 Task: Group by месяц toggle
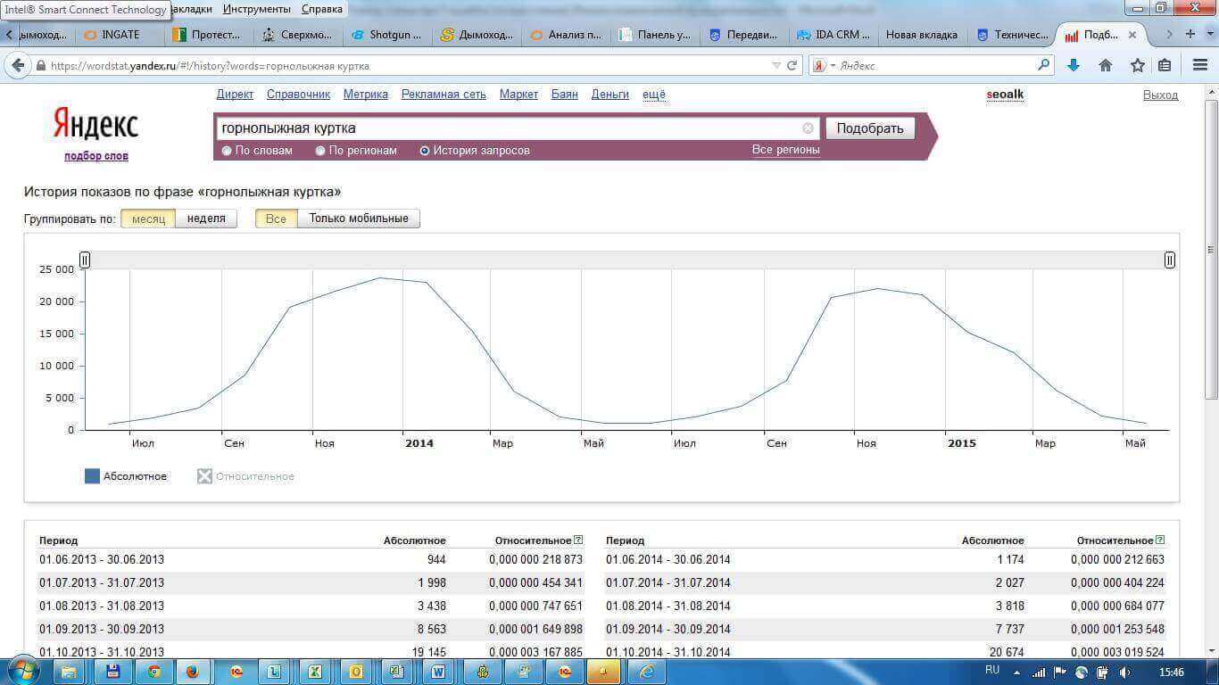click(x=148, y=219)
